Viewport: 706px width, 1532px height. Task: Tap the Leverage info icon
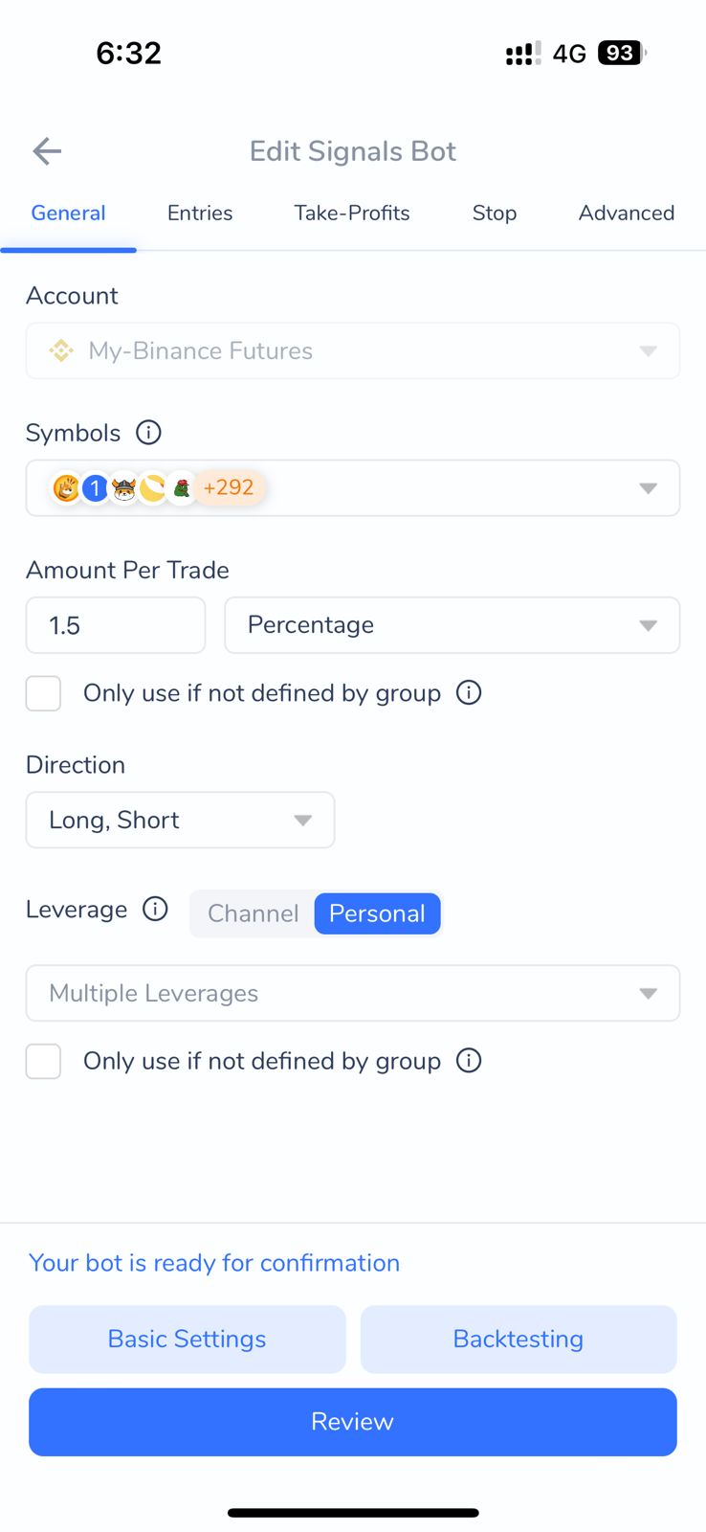coord(155,909)
